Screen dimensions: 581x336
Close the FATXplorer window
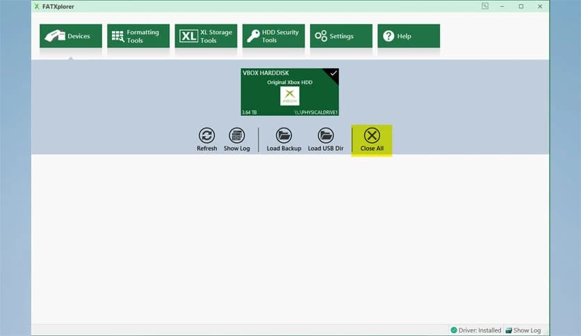(540, 6)
